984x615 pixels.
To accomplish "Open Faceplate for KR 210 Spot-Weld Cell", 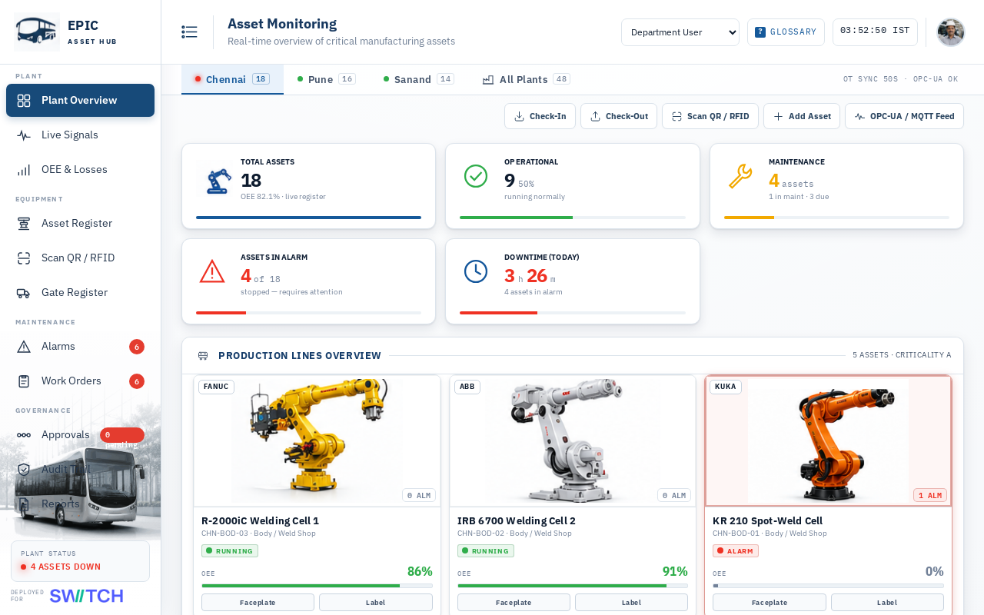I will 770,603.
